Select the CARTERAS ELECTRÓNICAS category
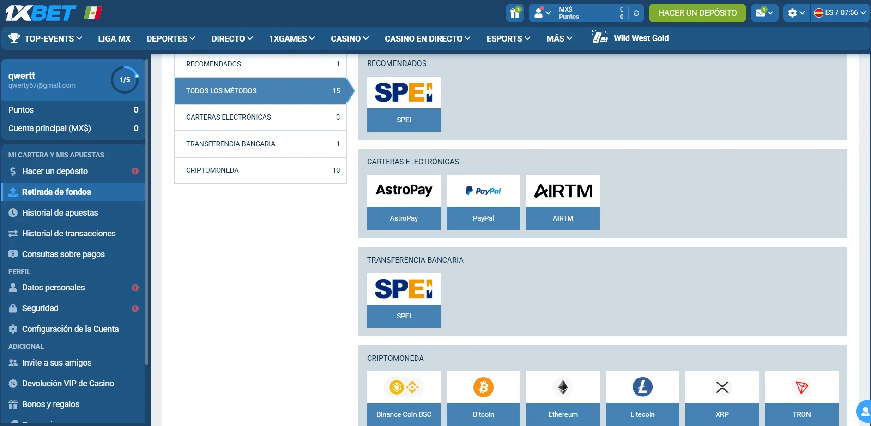Viewport: 871px width, 426px height. point(260,117)
